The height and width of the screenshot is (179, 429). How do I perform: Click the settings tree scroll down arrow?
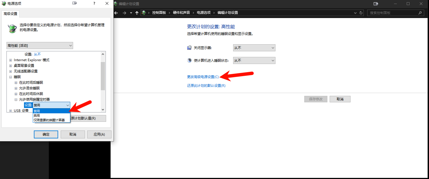103,110
